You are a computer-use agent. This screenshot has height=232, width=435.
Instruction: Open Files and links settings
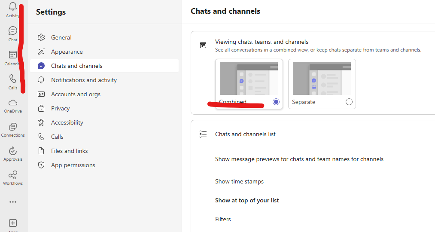click(104, 151)
